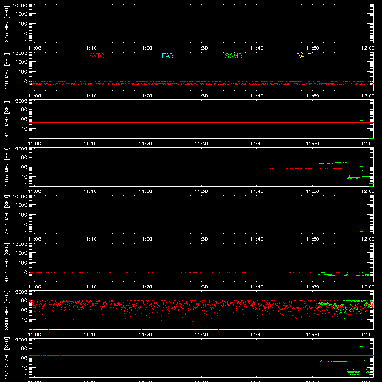Select the 4995 MHz [SFU] axis title
The width and height of the screenshot is (382, 382).
click(x=6, y=262)
